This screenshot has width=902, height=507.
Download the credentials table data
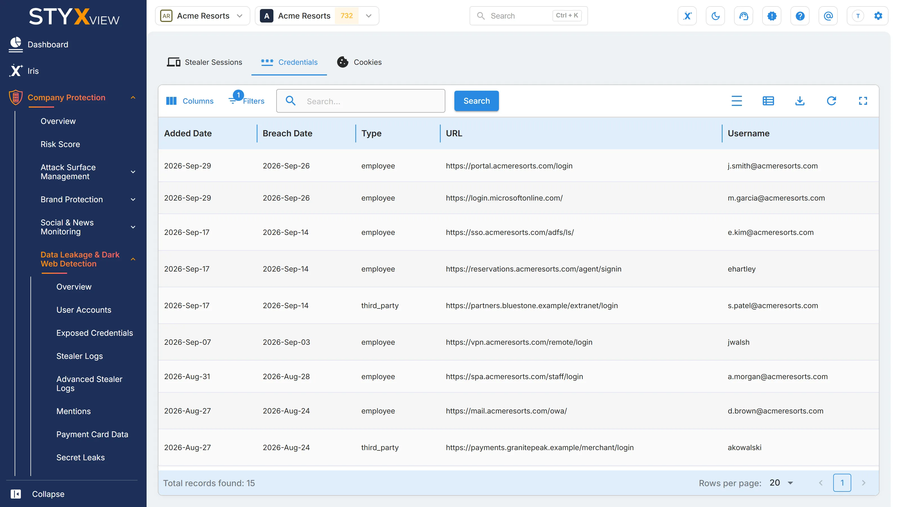(x=800, y=101)
